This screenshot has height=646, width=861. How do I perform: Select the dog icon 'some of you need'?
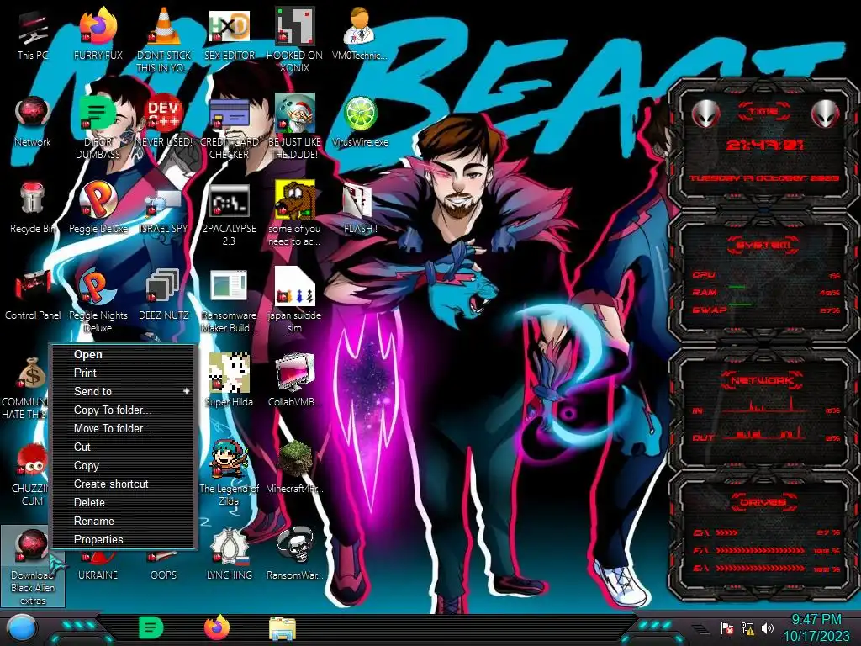(294, 214)
